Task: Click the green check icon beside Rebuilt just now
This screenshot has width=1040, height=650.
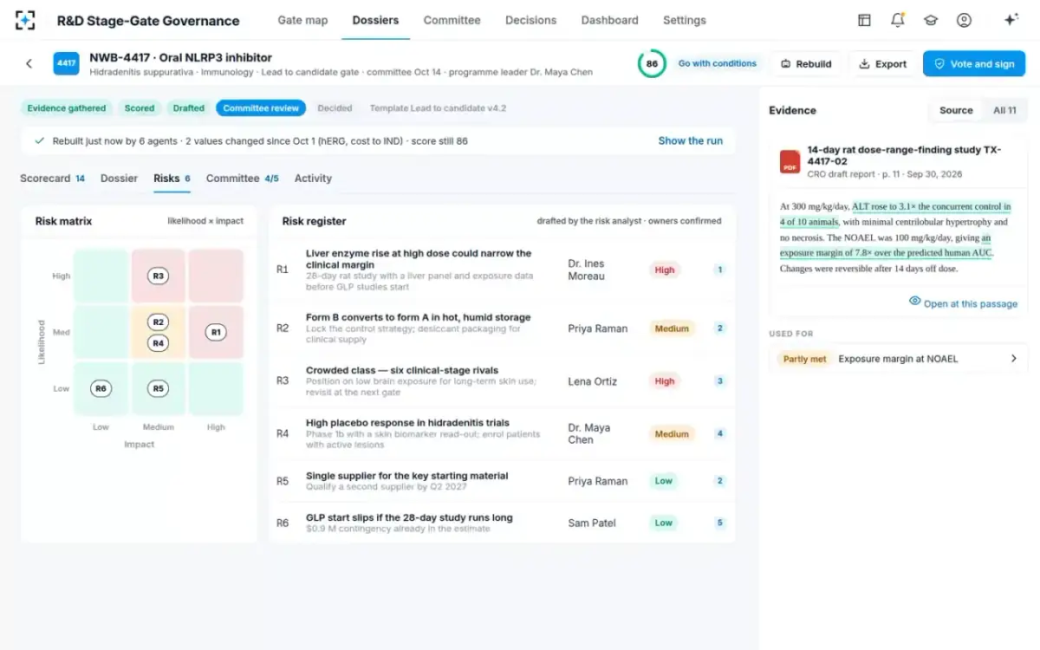Action: (x=39, y=140)
